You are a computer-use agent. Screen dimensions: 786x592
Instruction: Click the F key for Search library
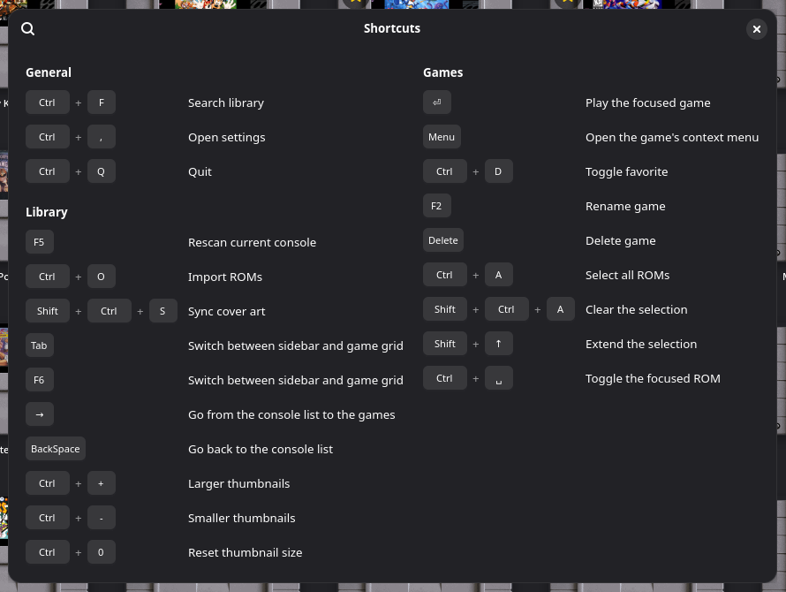click(x=102, y=102)
